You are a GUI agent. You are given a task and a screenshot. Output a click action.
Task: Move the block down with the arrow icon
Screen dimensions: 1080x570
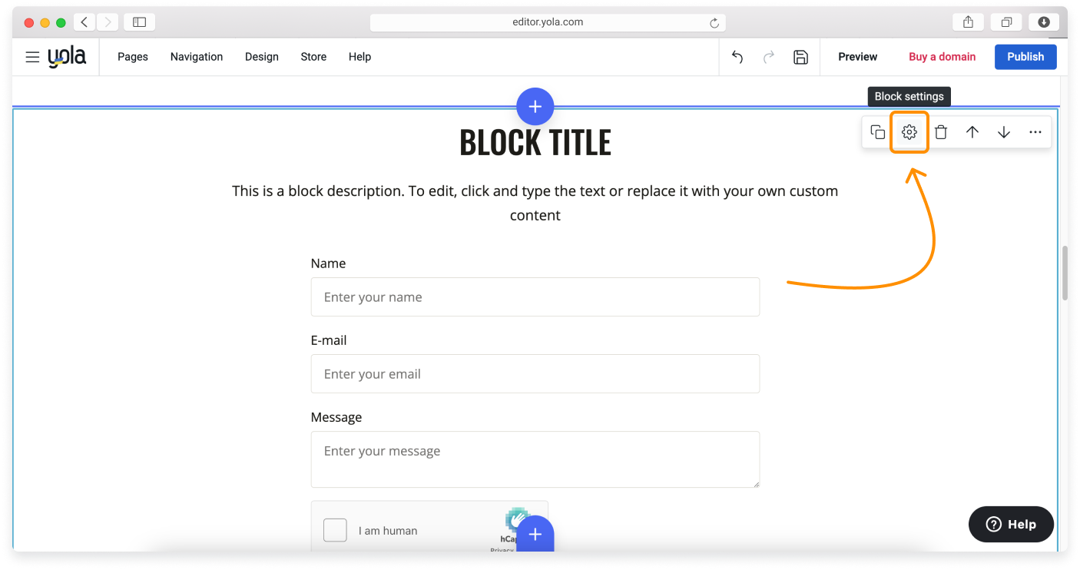click(x=1004, y=131)
